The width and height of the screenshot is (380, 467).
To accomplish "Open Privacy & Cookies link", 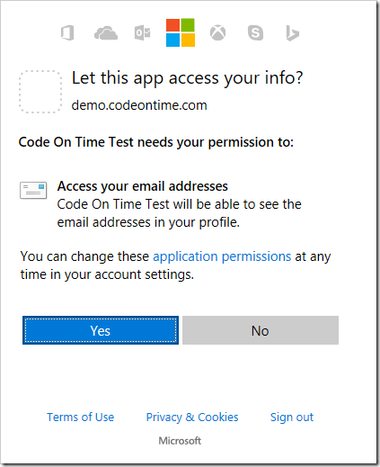I will (x=192, y=418).
